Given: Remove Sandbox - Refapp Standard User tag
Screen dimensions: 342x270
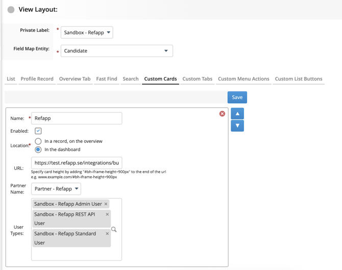Looking at the screenshot, I should pyautogui.click(x=107, y=234).
